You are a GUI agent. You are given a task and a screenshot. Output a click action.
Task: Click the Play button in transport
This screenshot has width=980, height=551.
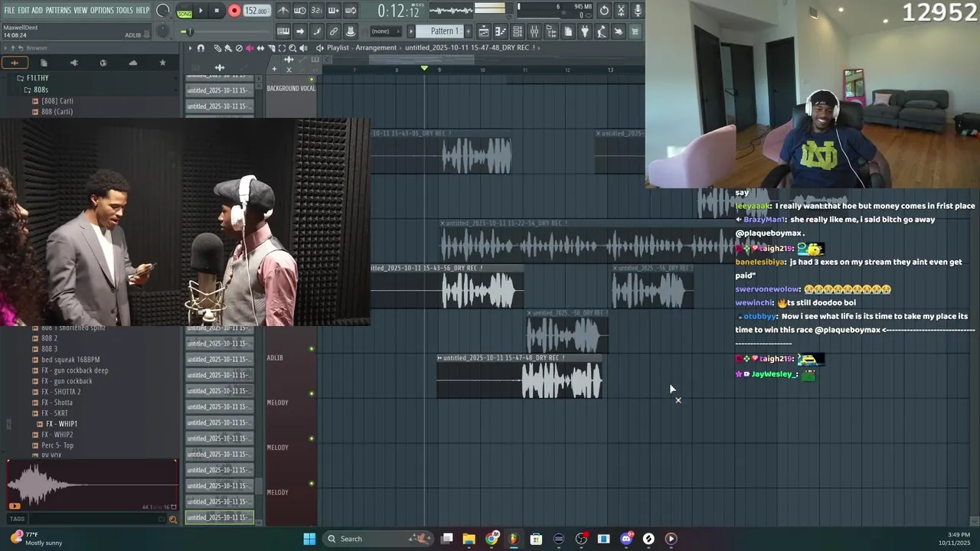(201, 11)
